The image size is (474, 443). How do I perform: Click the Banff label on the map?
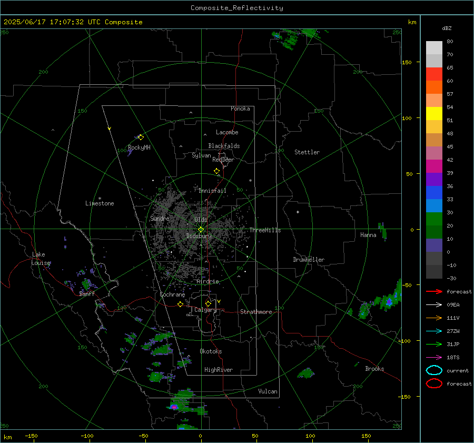87,293
